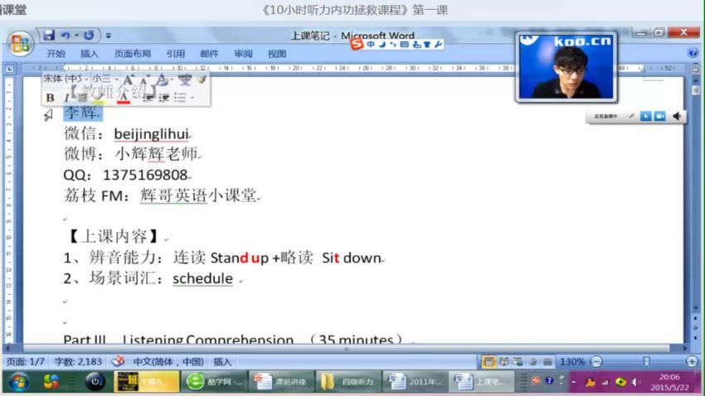Open the 四级听力 folder in taskbar
705x396 pixels.
coord(348,382)
